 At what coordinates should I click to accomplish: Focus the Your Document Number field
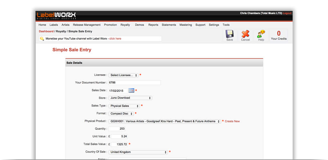tap(134, 83)
